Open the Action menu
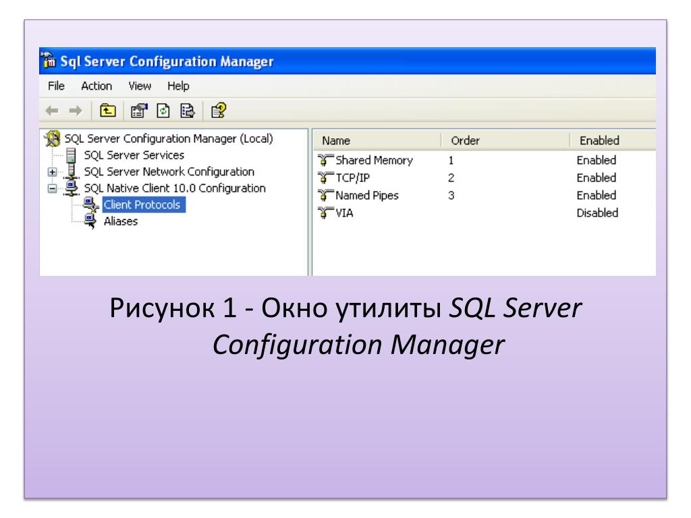Screen dimensions: 691x518 click(x=96, y=86)
